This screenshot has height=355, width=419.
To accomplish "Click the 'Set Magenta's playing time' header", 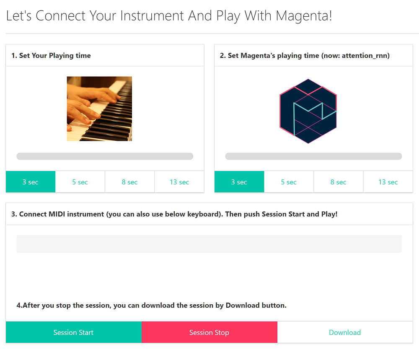I will pos(305,55).
